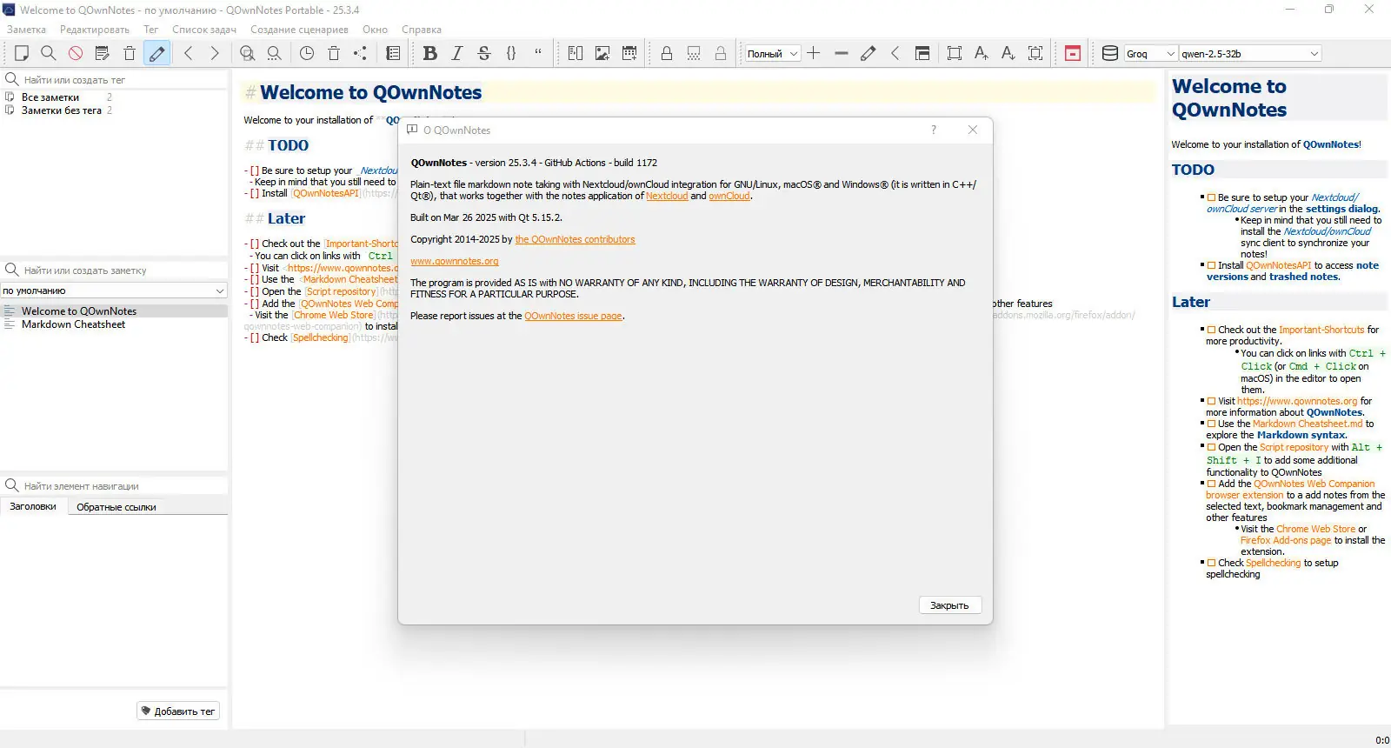Open the www.qownnotes.org link

(455, 262)
